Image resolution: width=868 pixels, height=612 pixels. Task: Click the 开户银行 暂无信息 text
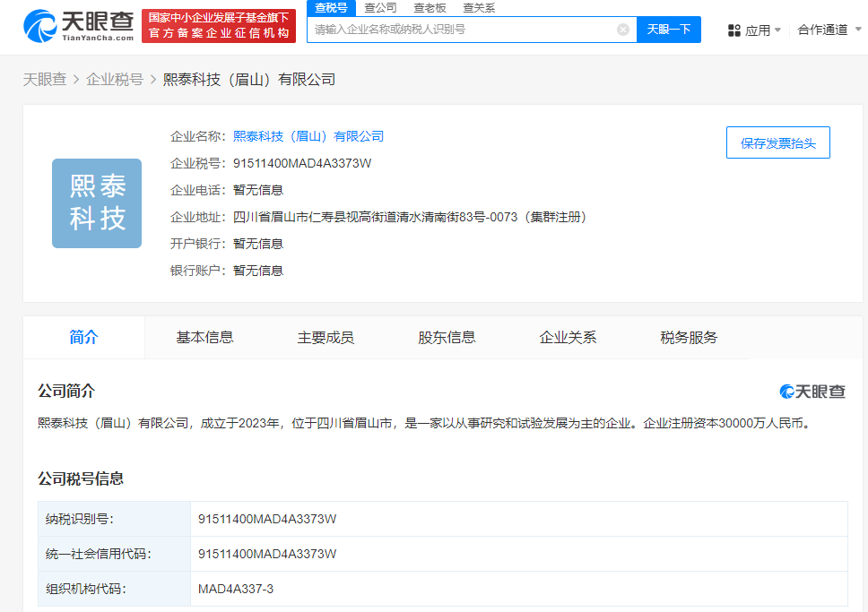tap(258, 244)
